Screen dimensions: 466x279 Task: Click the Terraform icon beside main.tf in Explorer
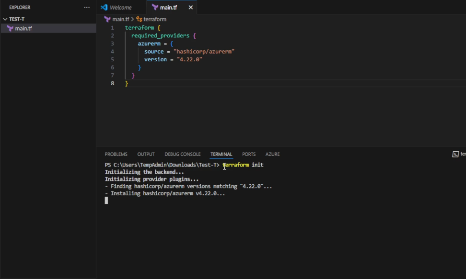[11, 29]
